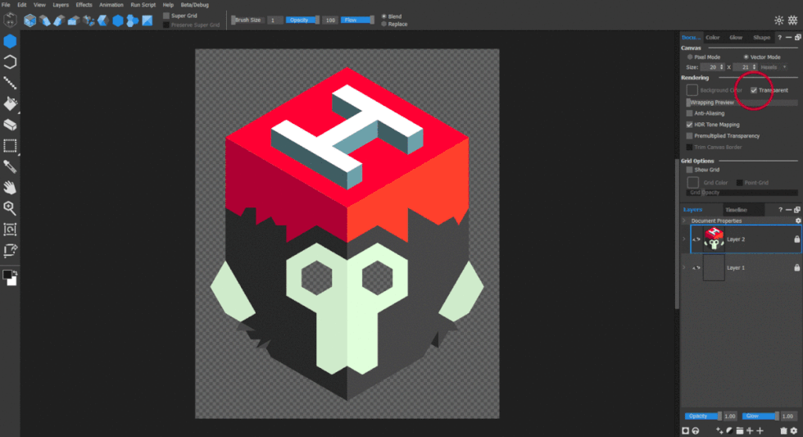Click the fit canvas to view tool

coord(10,229)
